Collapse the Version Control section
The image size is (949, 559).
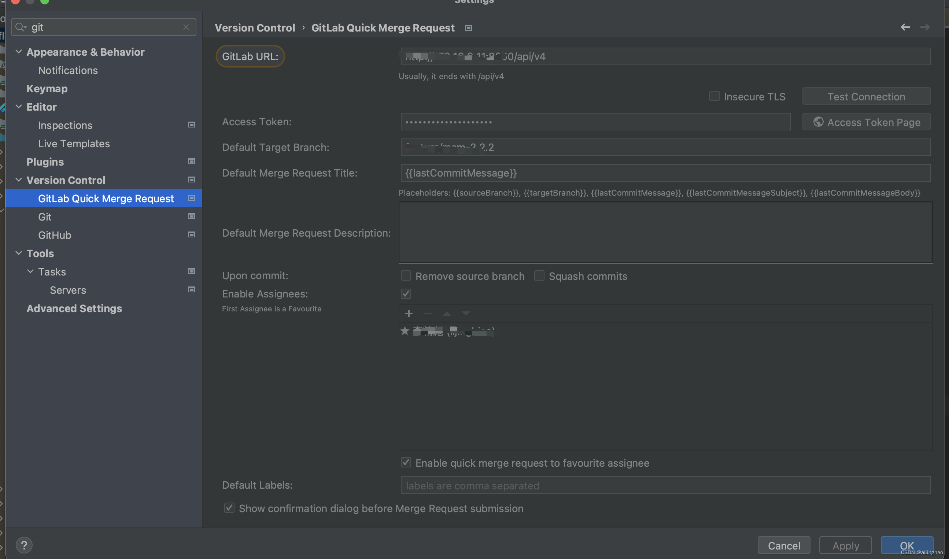[18, 179]
